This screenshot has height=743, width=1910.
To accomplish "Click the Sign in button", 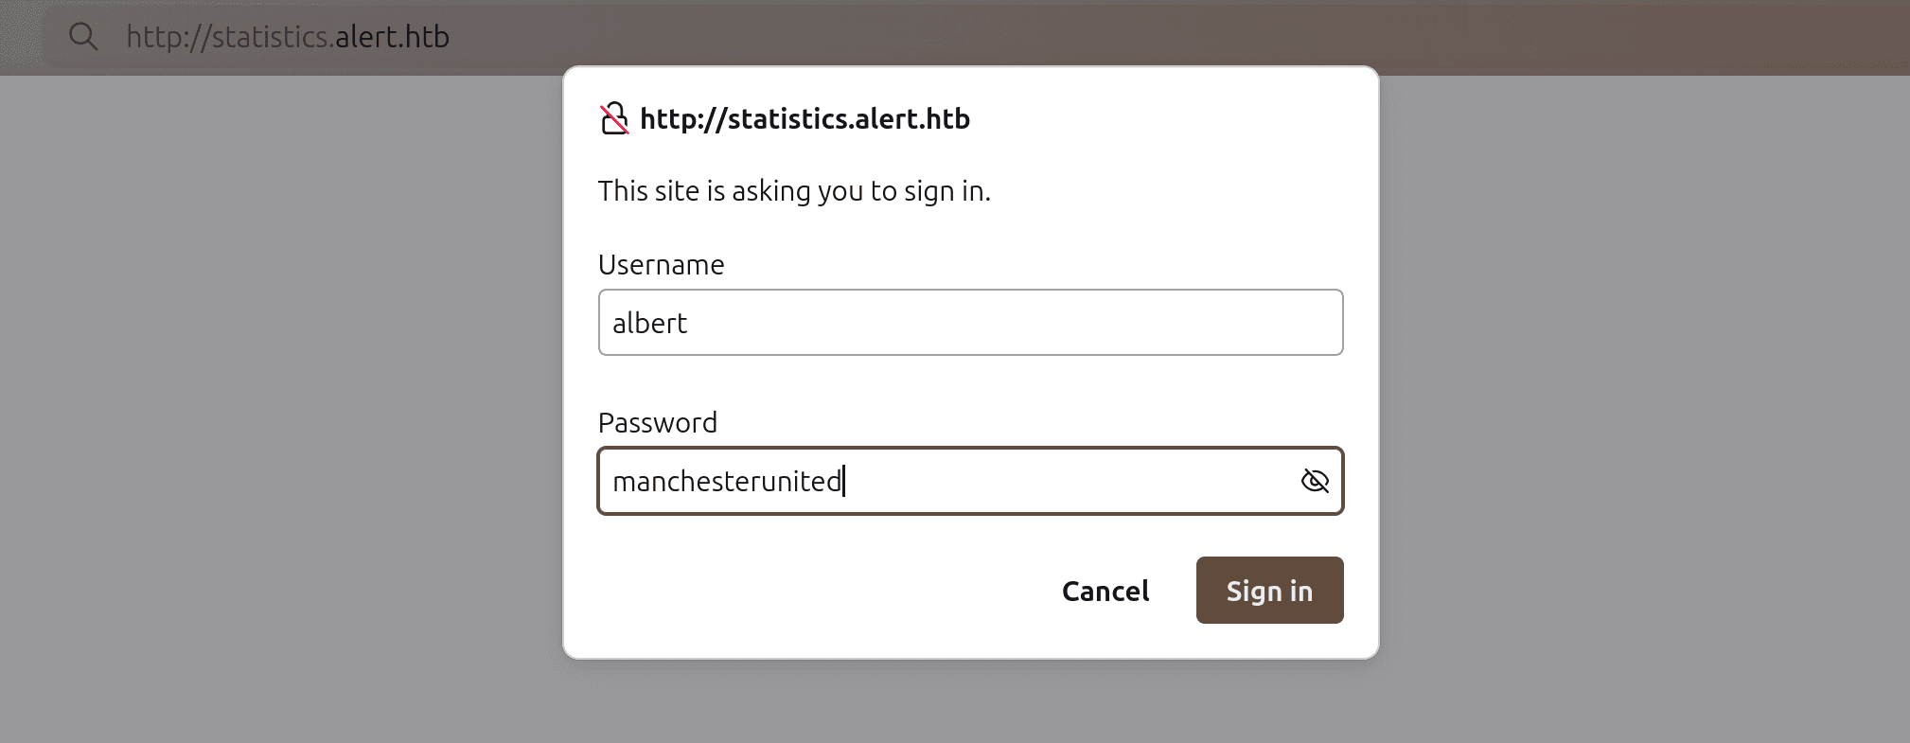I will [1268, 590].
